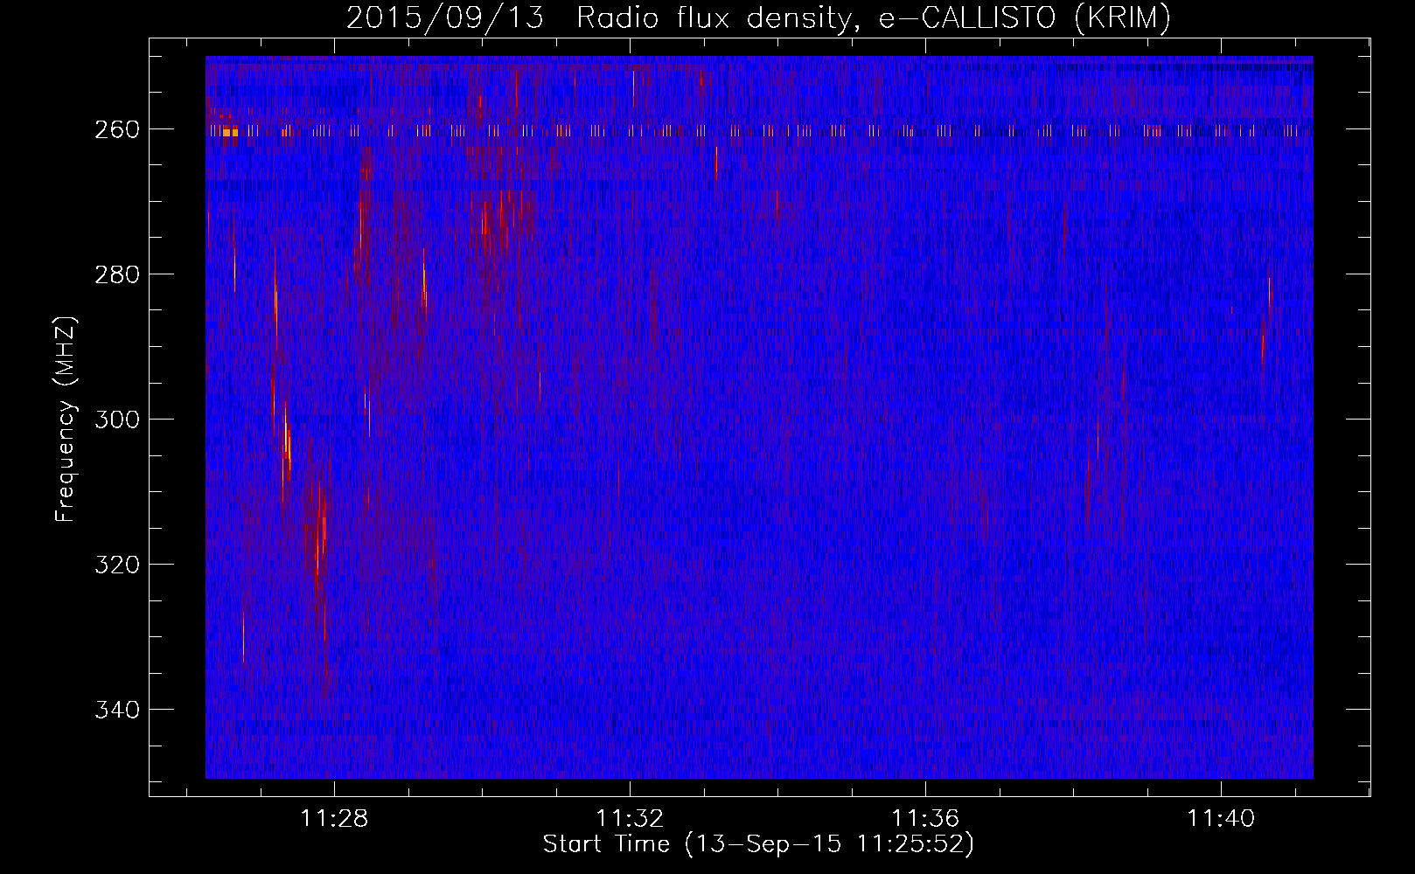Screen dimensions: 1415x874
Task: Select the 280 frequency axis label
Action: tap(117, 274)
